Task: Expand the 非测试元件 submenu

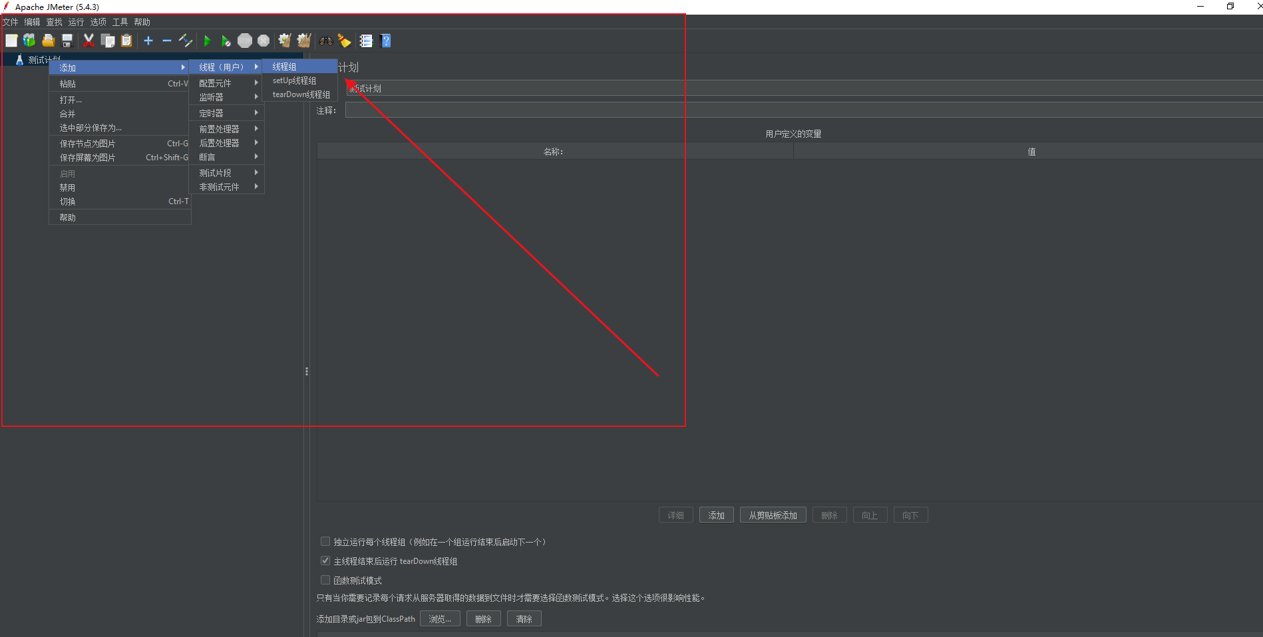Action: click(227, 187)
